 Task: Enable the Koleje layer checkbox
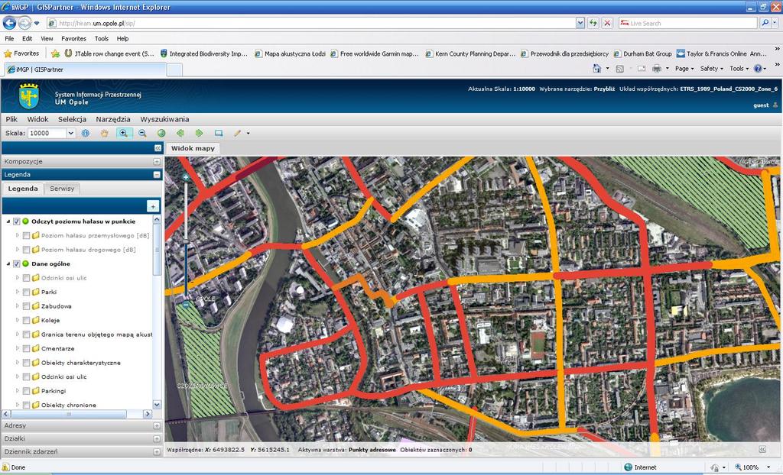pos(27,320)
